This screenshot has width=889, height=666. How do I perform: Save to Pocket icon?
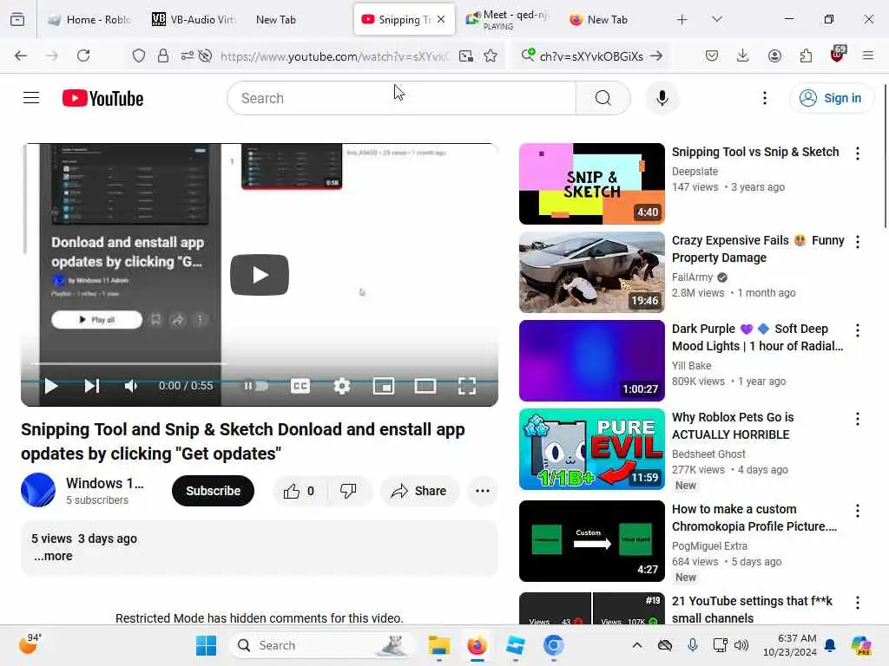click(x=712, y=55)
